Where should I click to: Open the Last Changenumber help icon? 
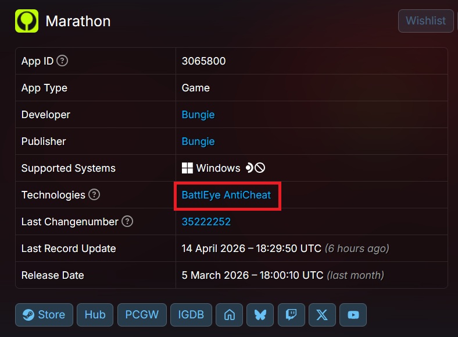127,221
